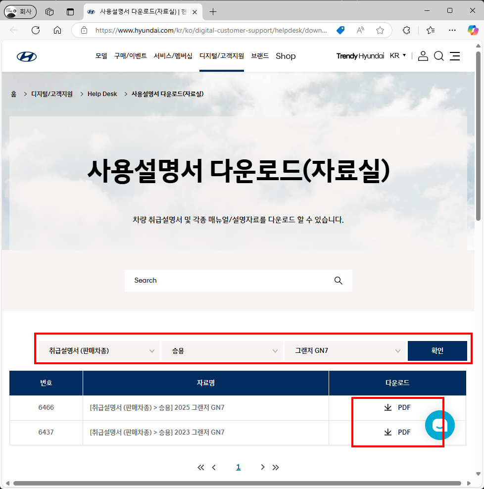Click the browser home icon

coord(57,30)
